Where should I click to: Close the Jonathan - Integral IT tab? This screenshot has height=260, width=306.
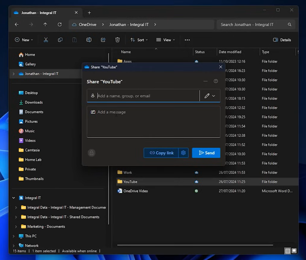76,13
